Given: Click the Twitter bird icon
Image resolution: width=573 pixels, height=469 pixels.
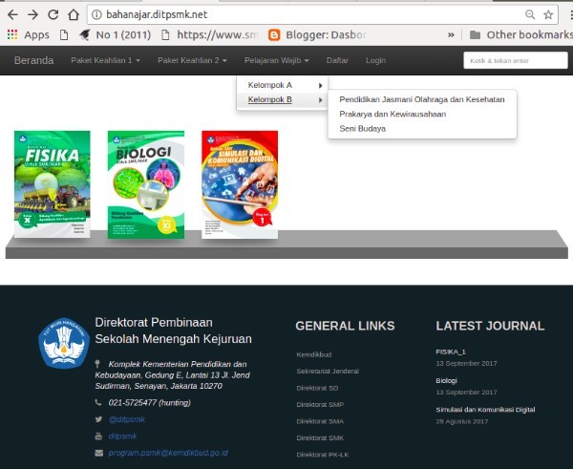Looking at the screenshot, I should (98, 419).
